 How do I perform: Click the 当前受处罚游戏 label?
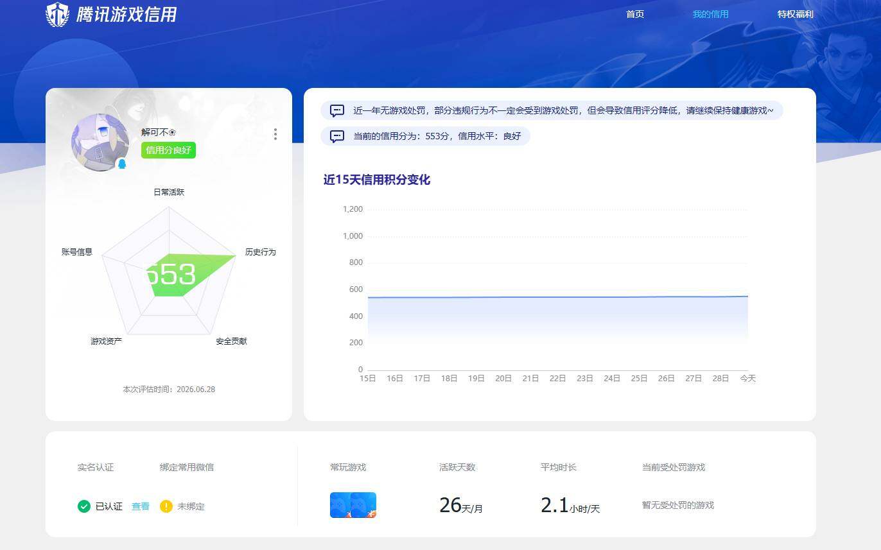click(x=674, y=467)
